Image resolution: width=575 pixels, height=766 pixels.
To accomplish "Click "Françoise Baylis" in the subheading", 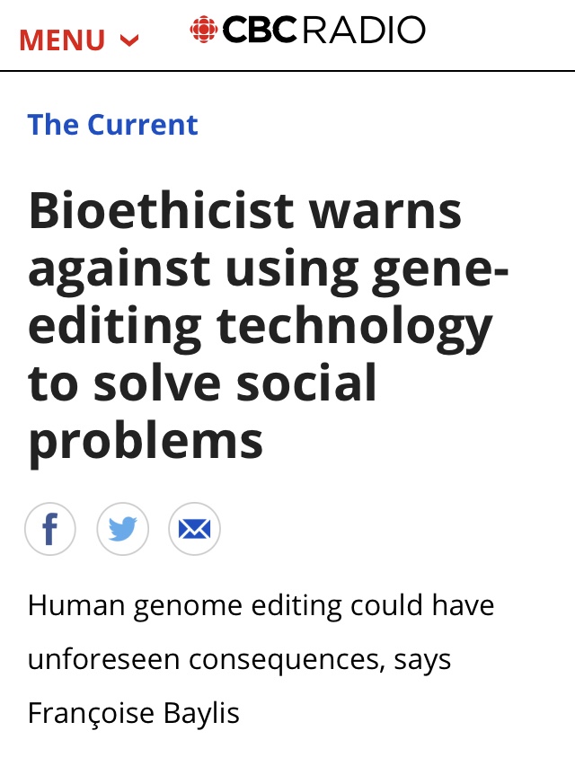I will click(x=134, y=713).
